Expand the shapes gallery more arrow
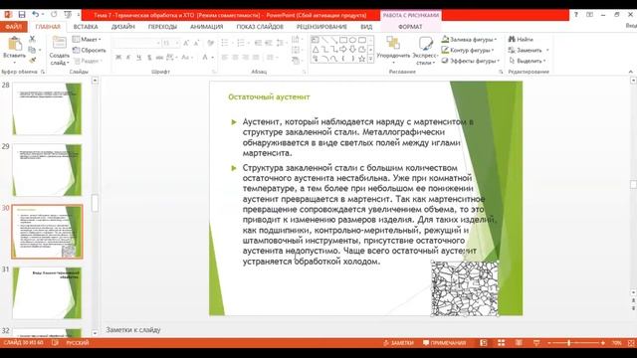637x358 pixels. click(370, 59)
